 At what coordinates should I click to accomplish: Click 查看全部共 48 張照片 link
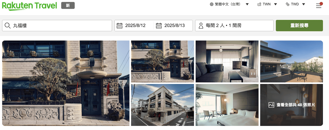pos(296,105)
